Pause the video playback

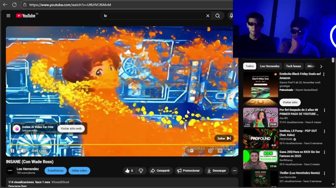(12, 151)
